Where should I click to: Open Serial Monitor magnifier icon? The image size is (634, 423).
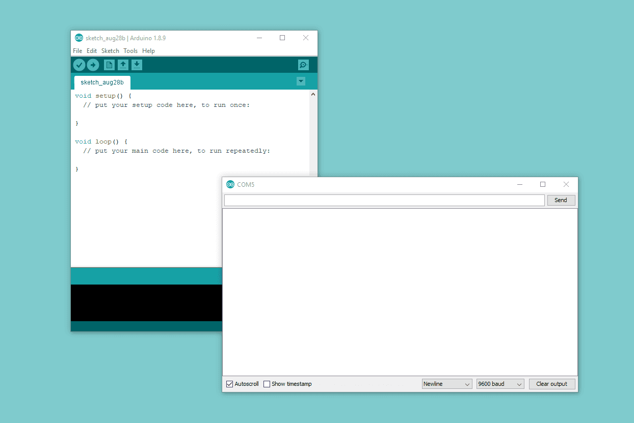[x=303, y=65]
